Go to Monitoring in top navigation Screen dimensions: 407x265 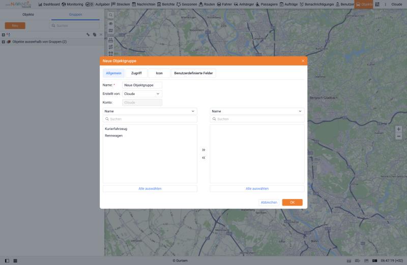72,5
